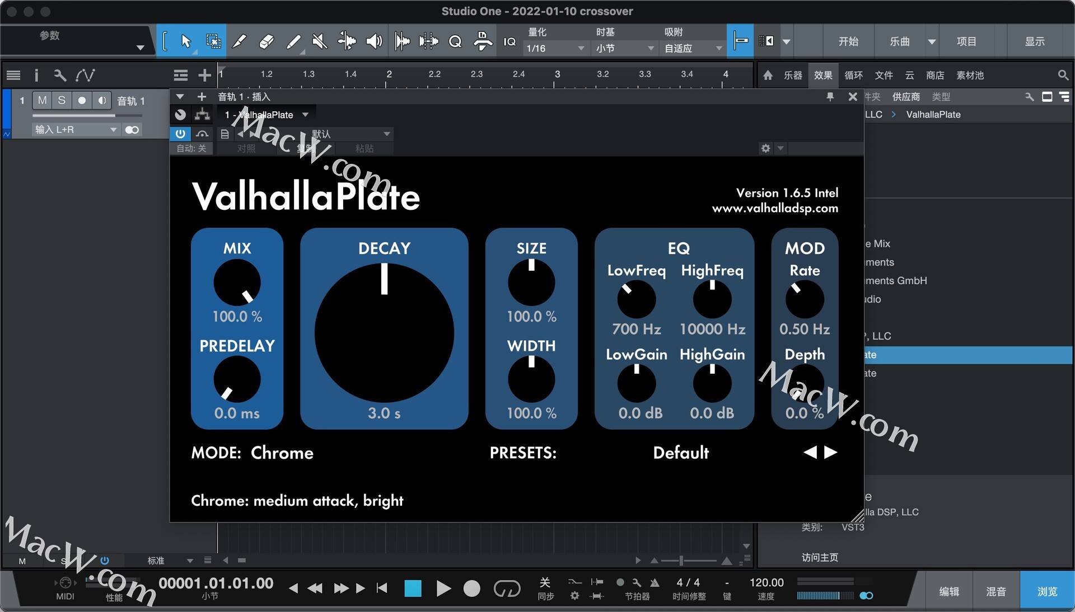Screen dimensions: 1075x612
Task: Click the Chrome mode selector
Action: [282, 453]
